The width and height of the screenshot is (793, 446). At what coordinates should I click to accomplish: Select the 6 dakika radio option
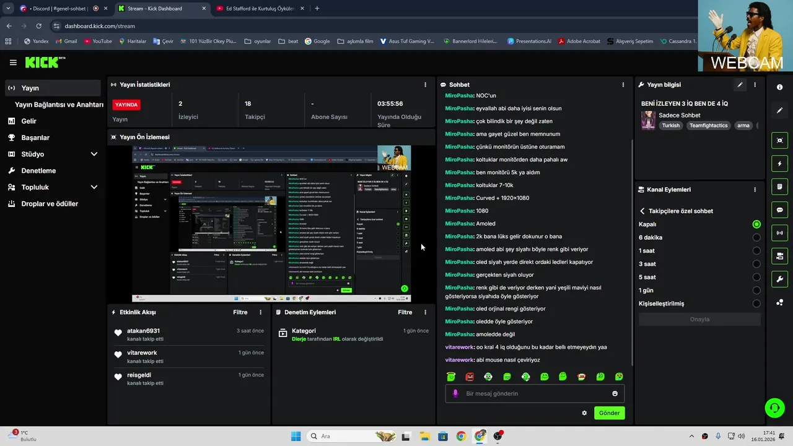click(x=756, y=237)
